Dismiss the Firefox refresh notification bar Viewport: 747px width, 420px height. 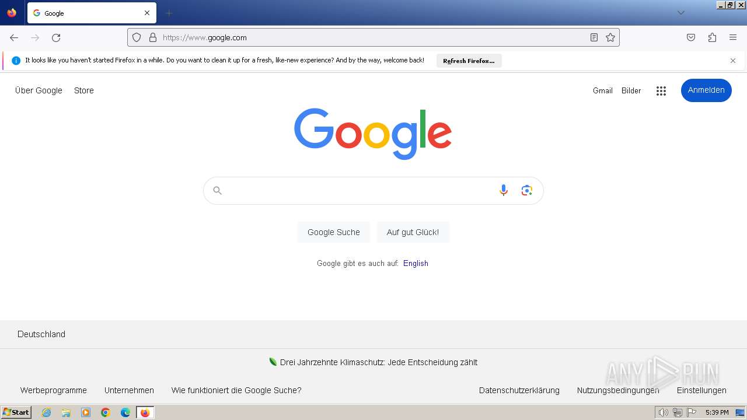[x=733, y=61]
